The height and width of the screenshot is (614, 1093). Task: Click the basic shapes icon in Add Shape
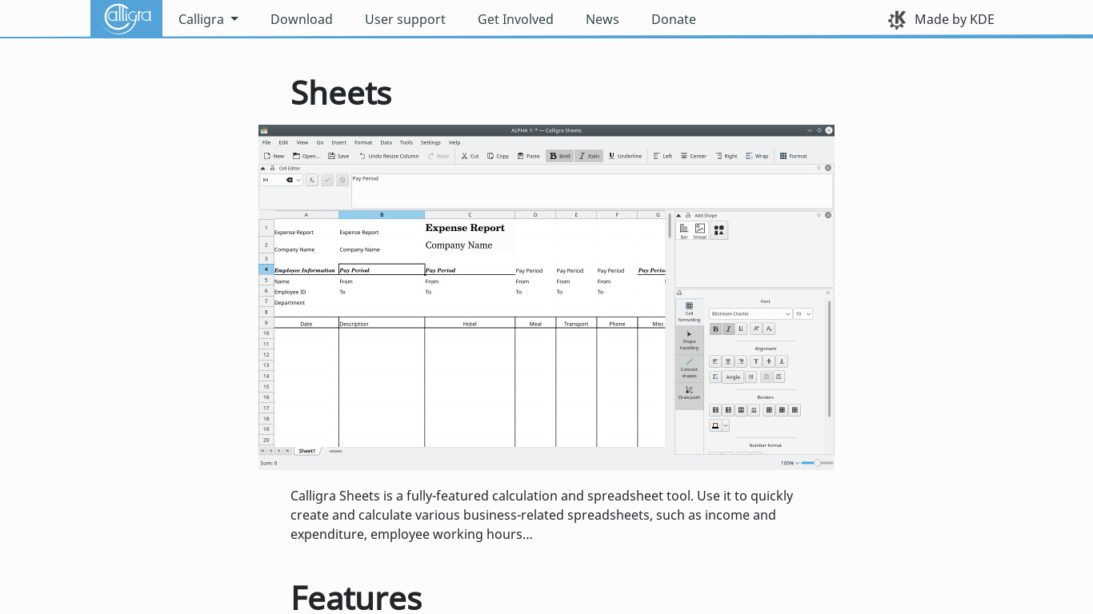click(719, 230)
